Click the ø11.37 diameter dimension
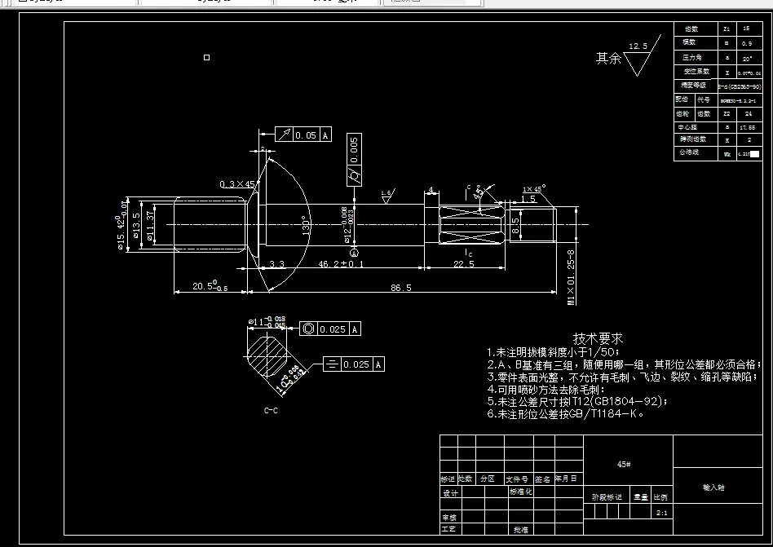The image size is (773, 547). click(x=150, y=225)
